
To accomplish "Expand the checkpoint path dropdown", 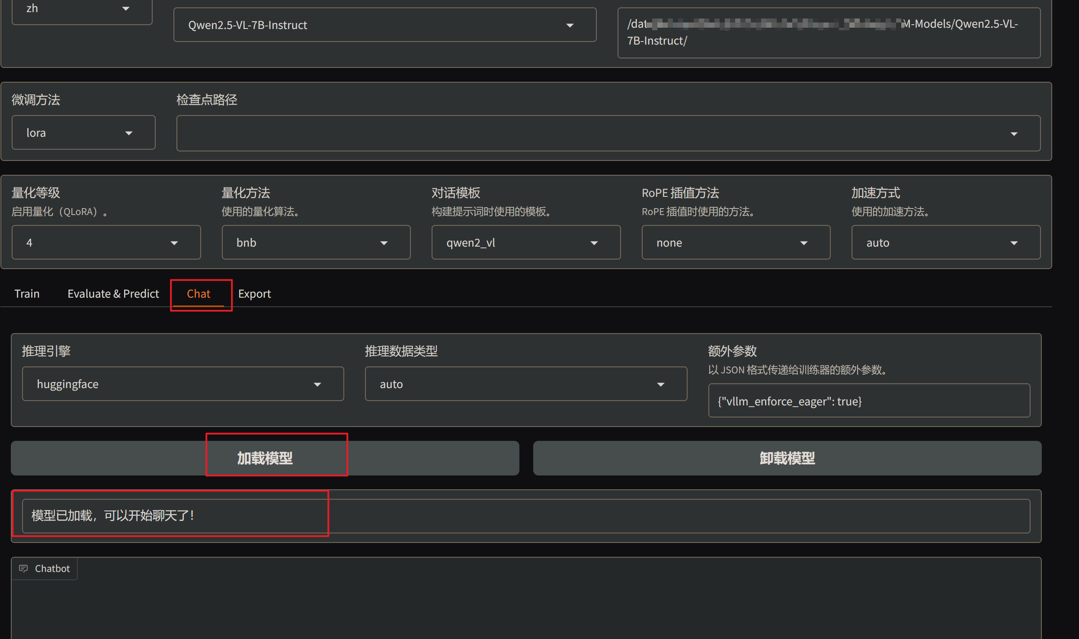I will [608, 134].
